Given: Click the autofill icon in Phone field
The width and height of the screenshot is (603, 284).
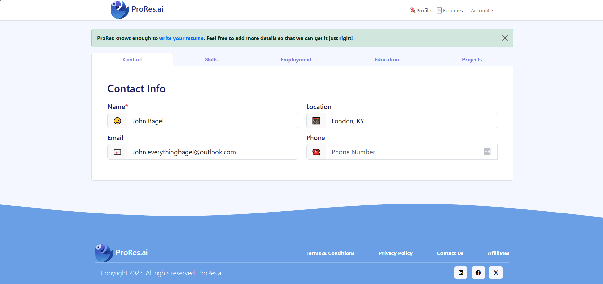Looking at the screenshot, I should (x=487, y=152).
